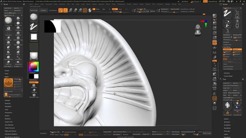
Task: Click the BPR render icon on right shelf
Action: [214, 16]
